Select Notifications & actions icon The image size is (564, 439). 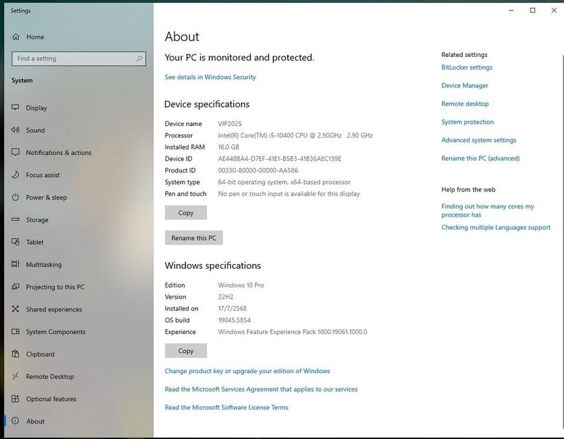click(x=16, y=152)
